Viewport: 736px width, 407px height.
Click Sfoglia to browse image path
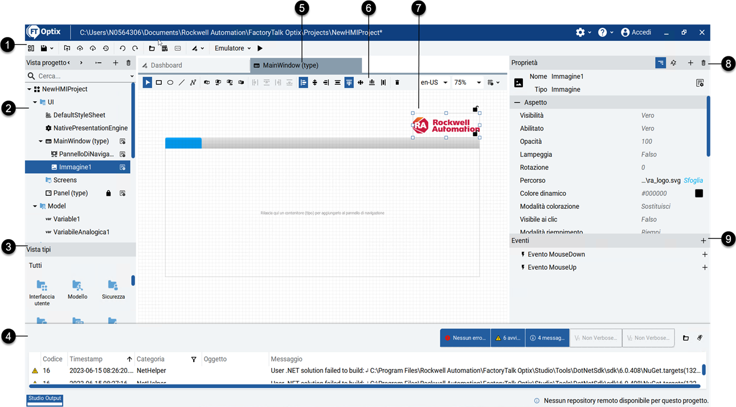[x=693, y=180]
